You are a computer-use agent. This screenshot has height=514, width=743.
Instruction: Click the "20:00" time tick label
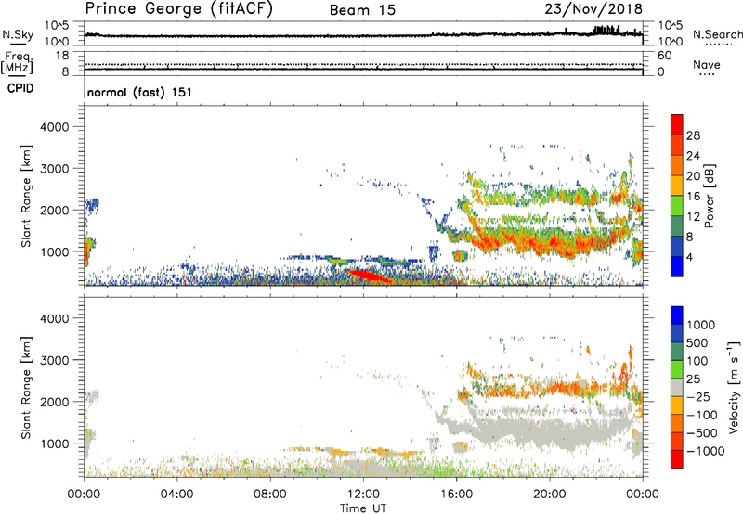pyautogui.click(x=549, y=495)
